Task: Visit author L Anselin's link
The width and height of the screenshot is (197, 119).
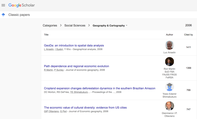Action: coord(49,49)
